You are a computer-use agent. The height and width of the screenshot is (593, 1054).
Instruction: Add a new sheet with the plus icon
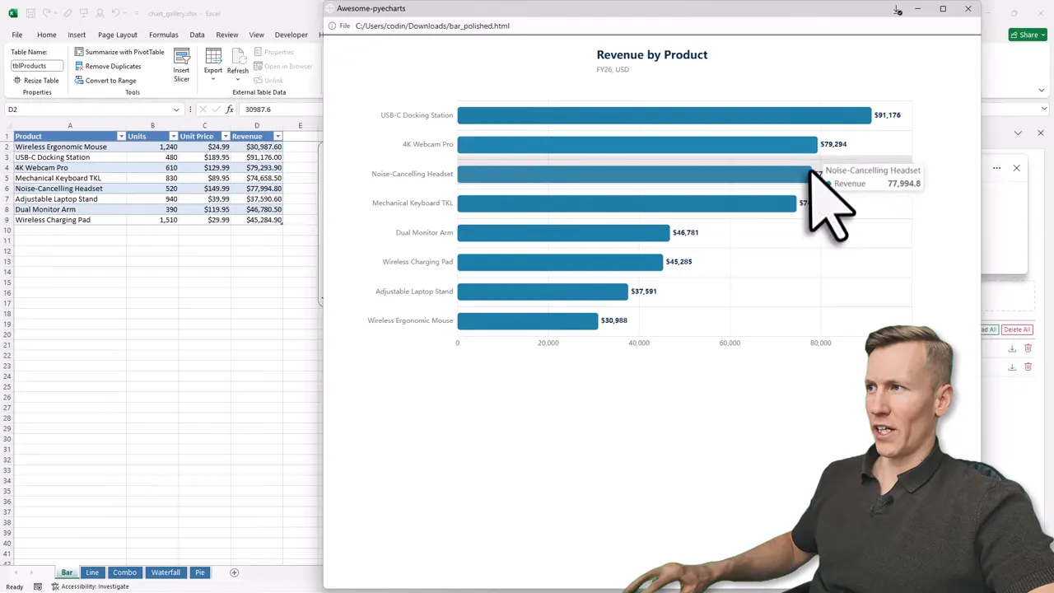pyautogui.click(x=234, y=572)
